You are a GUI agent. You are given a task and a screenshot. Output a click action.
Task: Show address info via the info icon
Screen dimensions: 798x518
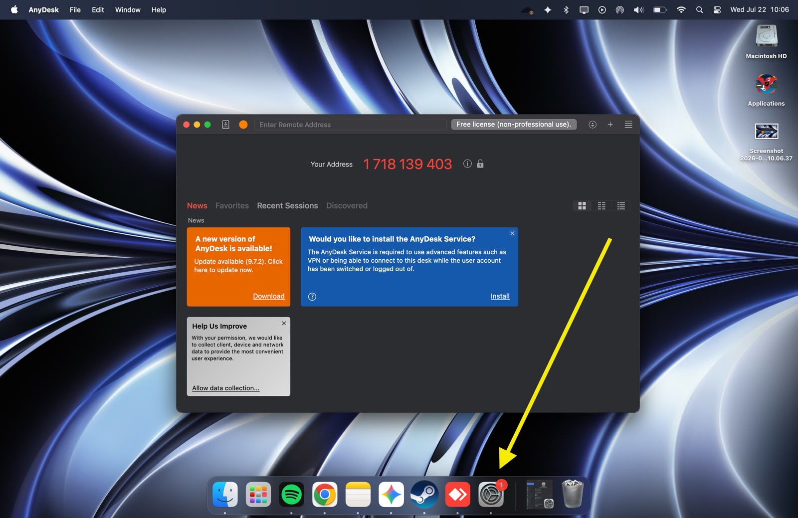[467, 164]
